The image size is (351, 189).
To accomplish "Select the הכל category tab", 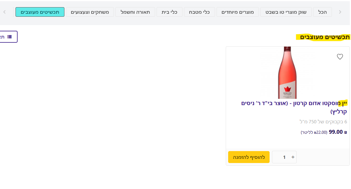I will pos(322,12).
